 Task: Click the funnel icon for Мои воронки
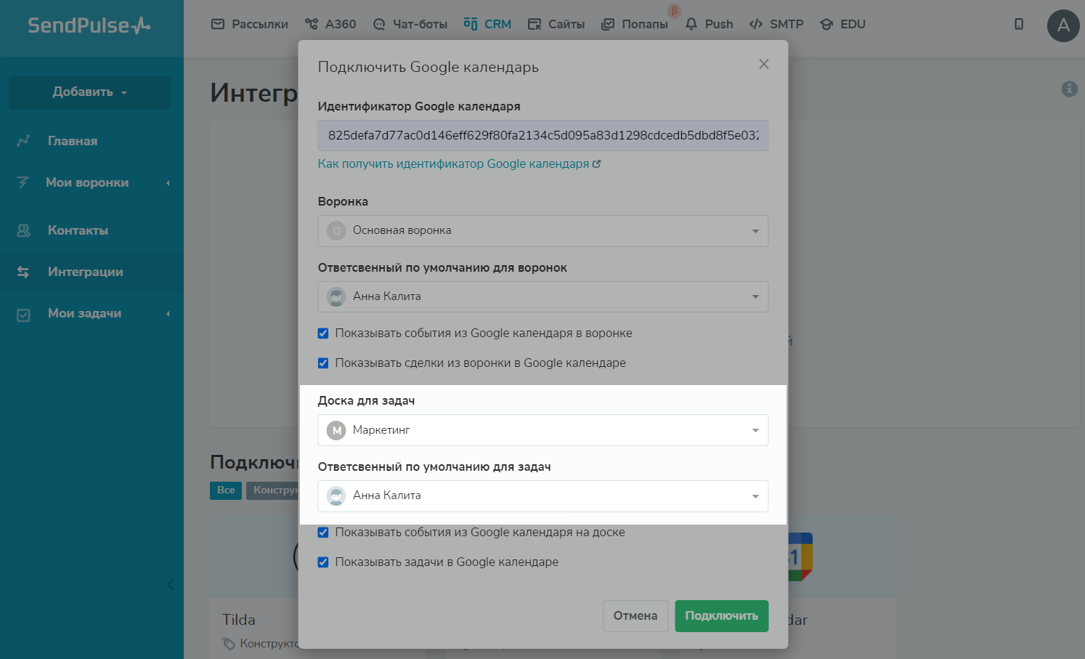pos(23,182)
